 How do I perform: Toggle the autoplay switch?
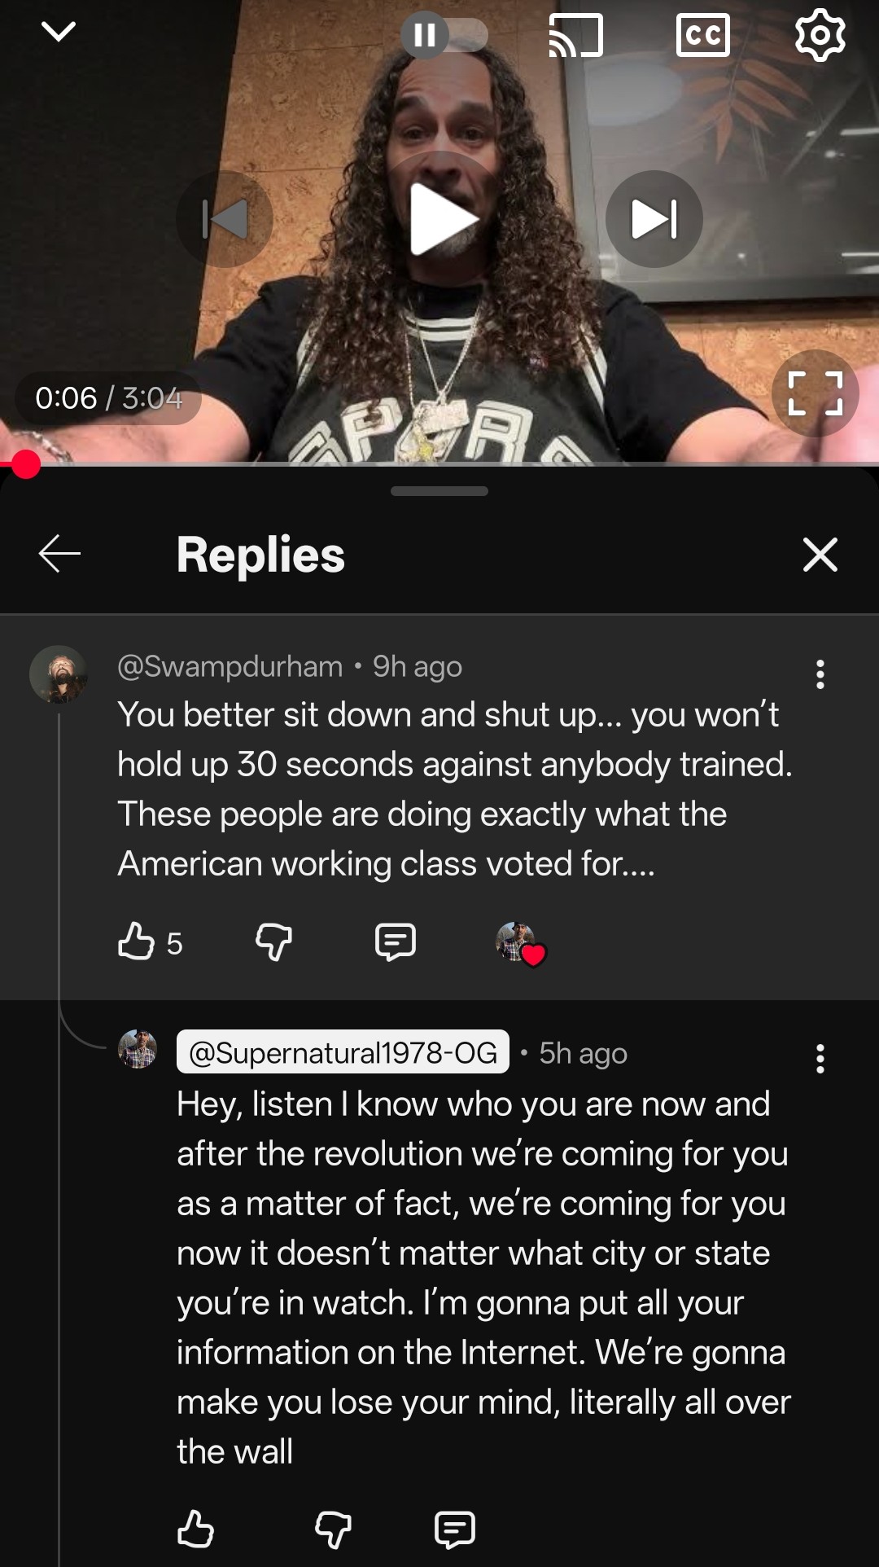[444, 35]
